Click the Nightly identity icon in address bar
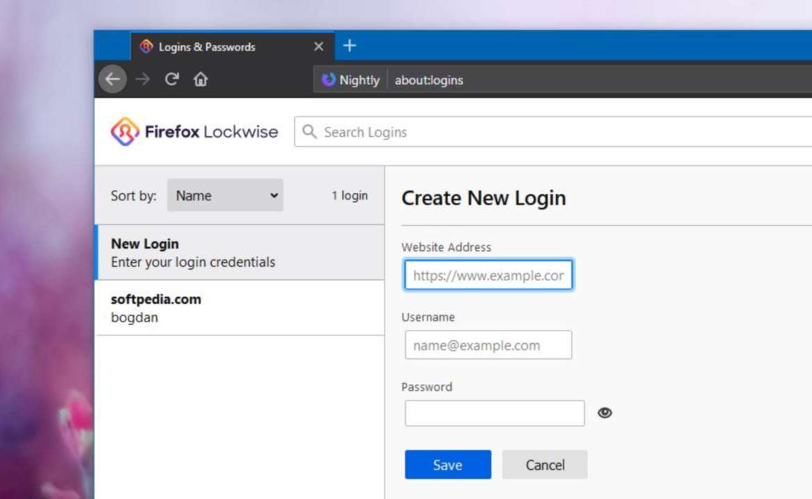The height and width of the screenshot is (499, 812). (328, 80)
